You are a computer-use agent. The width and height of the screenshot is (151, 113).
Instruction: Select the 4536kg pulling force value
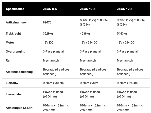coord(85,34)
